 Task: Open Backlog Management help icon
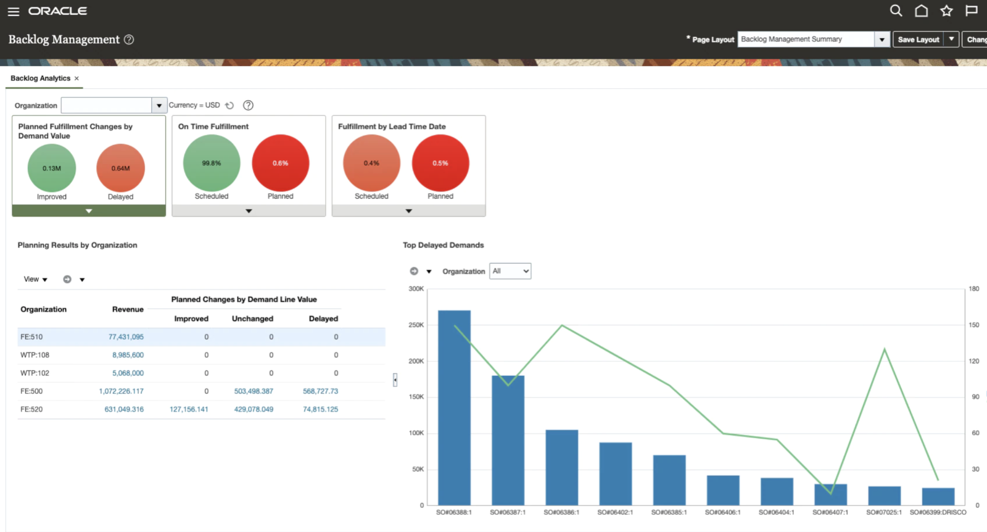pyautogui.click(x=129, y=39)
